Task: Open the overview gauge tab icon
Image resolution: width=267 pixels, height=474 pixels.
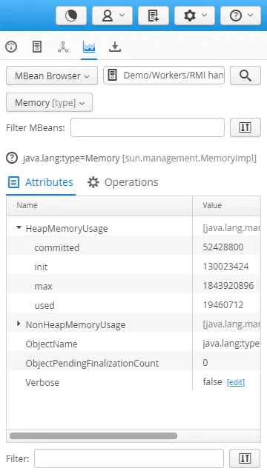Action: pyautogui.click(x=11, y=47)
